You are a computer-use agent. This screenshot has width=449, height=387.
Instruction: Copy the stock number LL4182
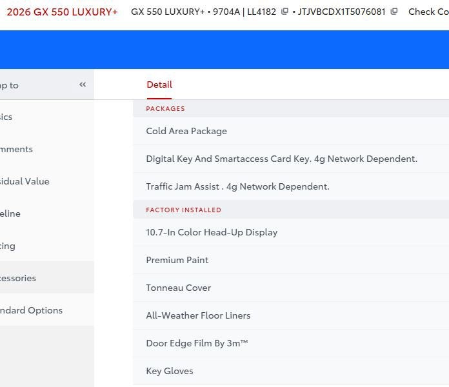click(x=284, y=12)
